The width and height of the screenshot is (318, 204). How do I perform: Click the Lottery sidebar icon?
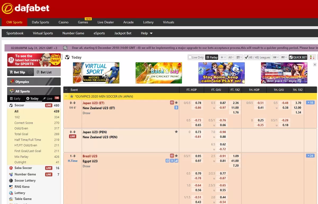point(11,193)
